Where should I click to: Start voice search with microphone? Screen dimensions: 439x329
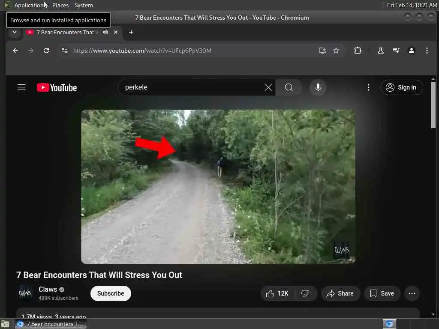click(x=318, y=87)
